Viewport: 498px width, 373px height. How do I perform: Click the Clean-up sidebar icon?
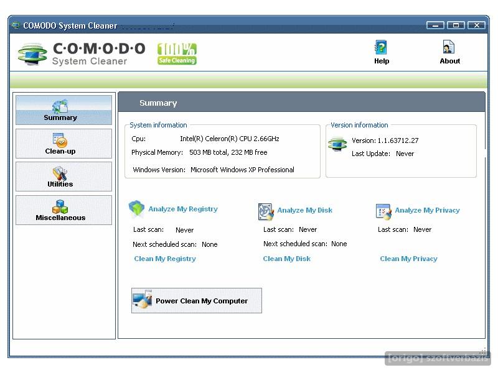(x=60, y=140)
